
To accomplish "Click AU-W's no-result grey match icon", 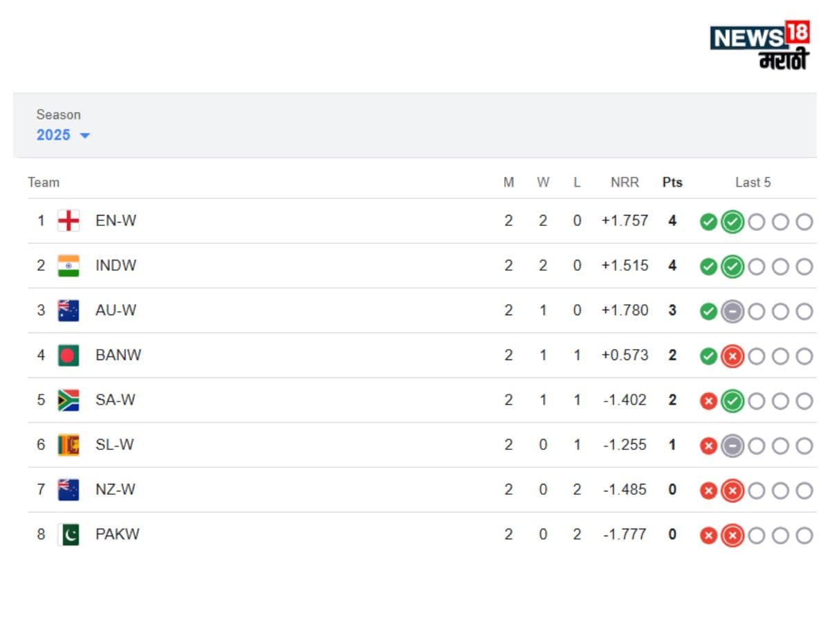I will [x=732, y=312].
